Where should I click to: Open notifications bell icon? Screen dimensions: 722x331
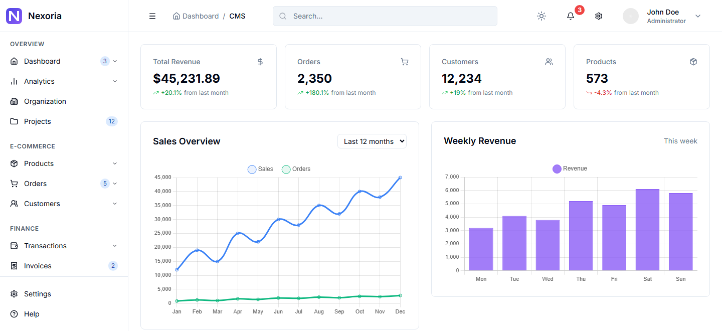(x=571, y=16)
